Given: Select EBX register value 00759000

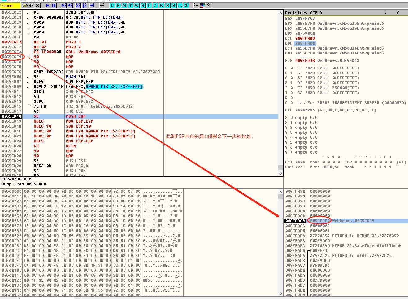Looking at the screenshot, I should [305, 33].
